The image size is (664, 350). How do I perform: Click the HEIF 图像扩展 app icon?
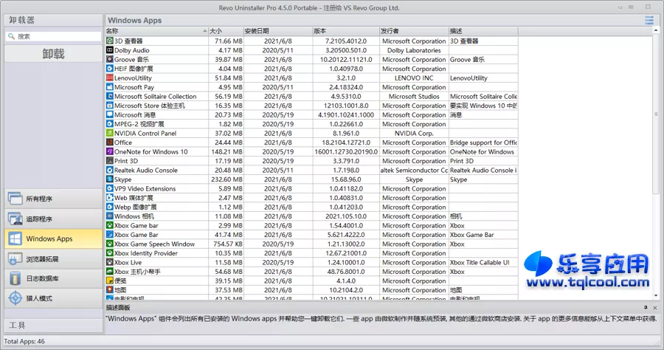(110, 69)
